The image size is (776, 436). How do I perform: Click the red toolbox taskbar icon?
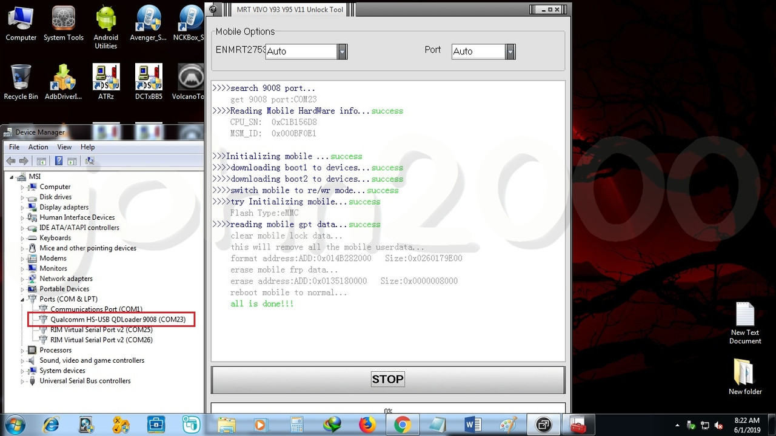[578, 425]
